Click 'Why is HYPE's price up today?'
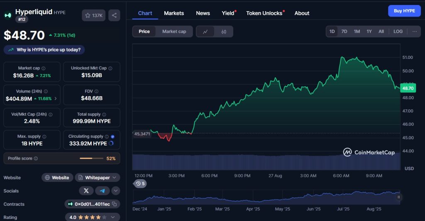 [x=44, y=50]
